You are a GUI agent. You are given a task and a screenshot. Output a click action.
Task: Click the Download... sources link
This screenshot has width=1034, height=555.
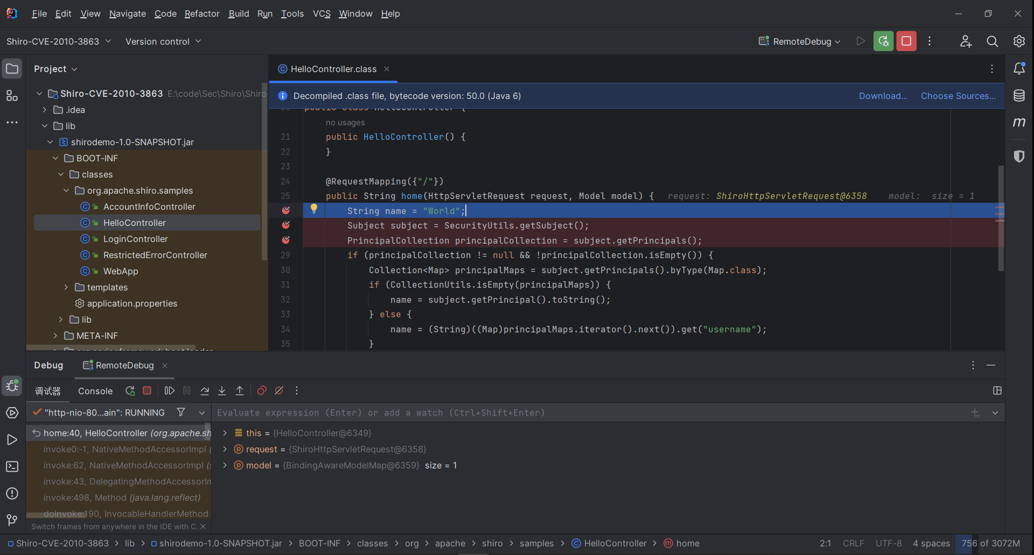point(883,96)
